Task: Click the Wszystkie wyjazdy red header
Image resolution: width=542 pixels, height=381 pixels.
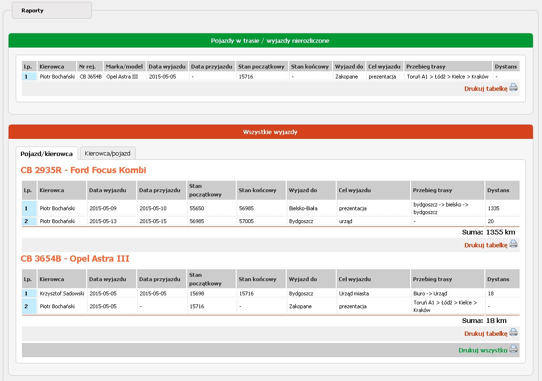Action: (x=271, y=132)
